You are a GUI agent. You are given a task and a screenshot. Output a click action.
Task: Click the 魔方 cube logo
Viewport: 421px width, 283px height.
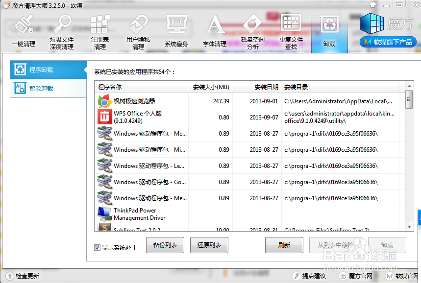click(372, 24)
